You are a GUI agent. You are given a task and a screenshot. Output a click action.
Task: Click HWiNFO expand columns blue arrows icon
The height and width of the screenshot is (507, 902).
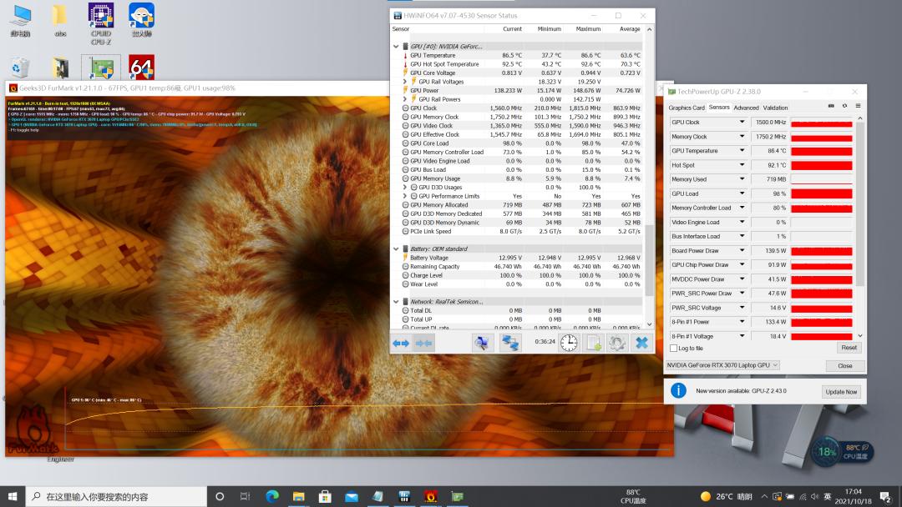pyautogui.click(x=401, y=343)
